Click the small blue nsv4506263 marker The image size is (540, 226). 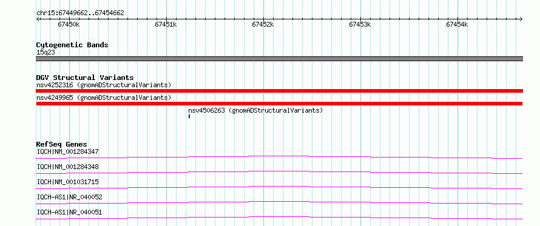click(189, 116)
